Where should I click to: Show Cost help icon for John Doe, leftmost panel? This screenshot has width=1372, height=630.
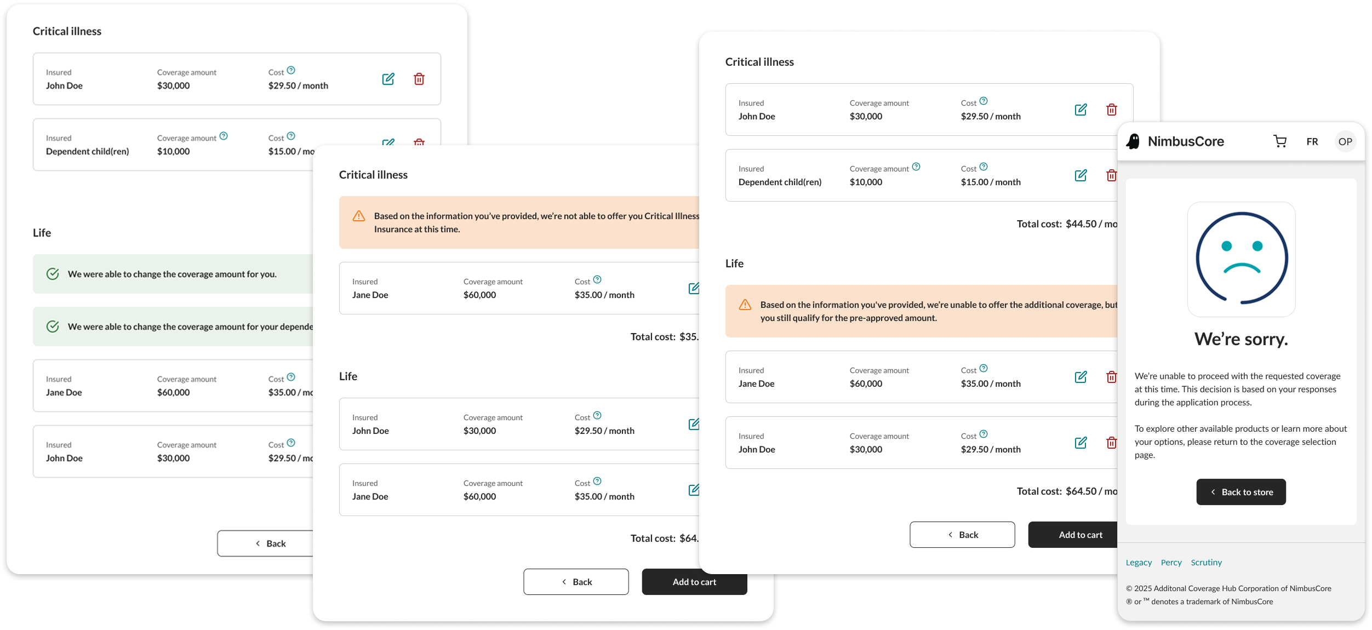[x=291, y=70]
